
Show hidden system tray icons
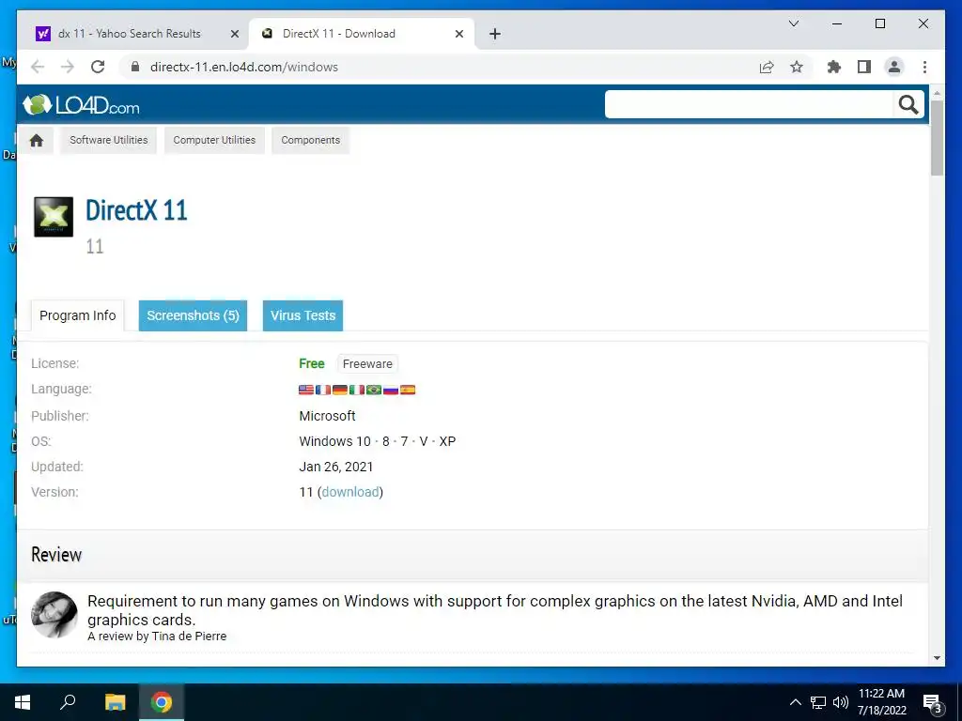coord(795,702)
